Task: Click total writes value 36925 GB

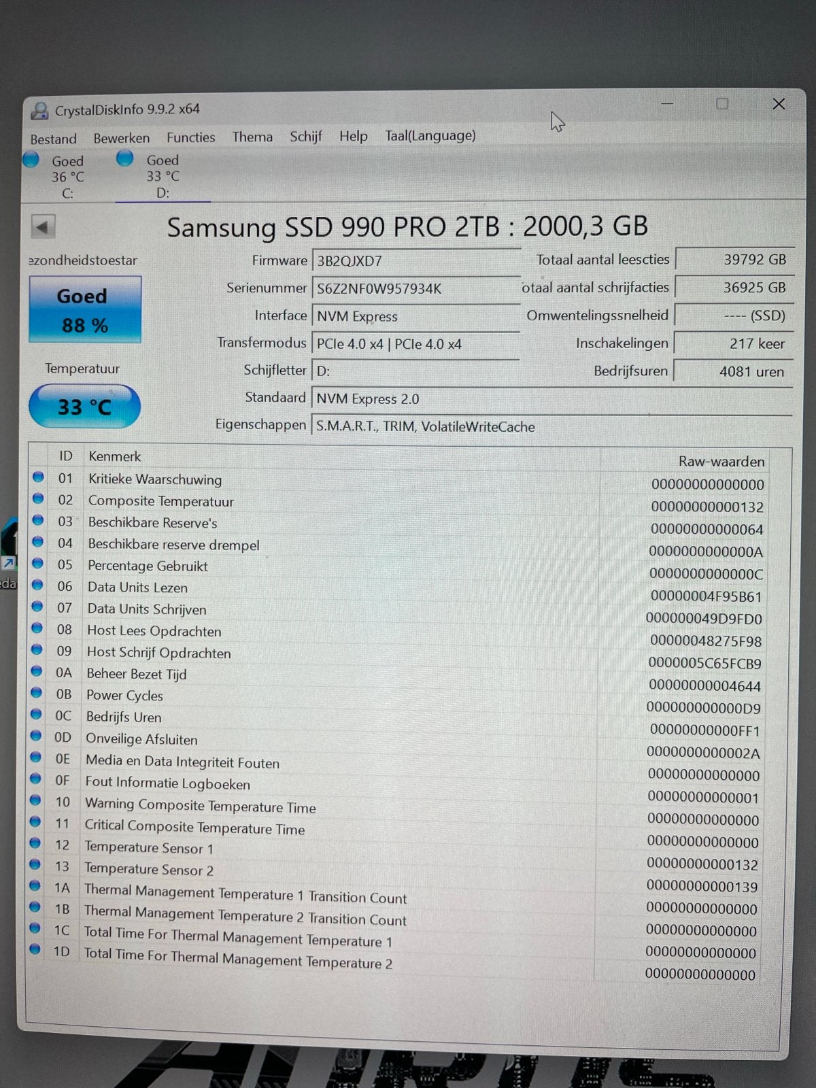Action: point(734,287)
